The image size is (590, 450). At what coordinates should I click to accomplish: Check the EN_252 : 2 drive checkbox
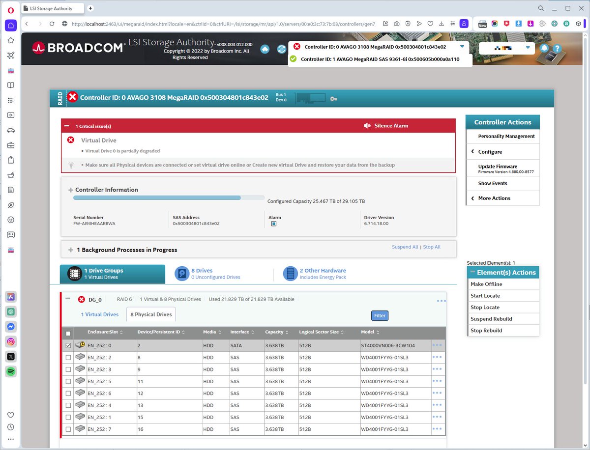(68, 357)
